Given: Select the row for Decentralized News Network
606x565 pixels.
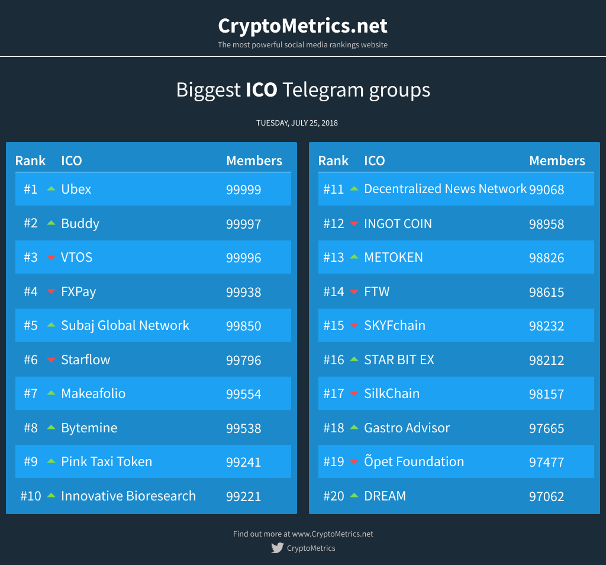Looking at the screenshot, I should click(x=456, y=189).
